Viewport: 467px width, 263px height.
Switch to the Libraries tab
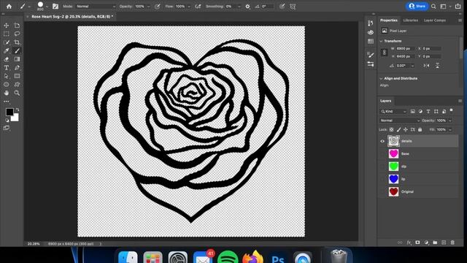click(x=410, y=20)
